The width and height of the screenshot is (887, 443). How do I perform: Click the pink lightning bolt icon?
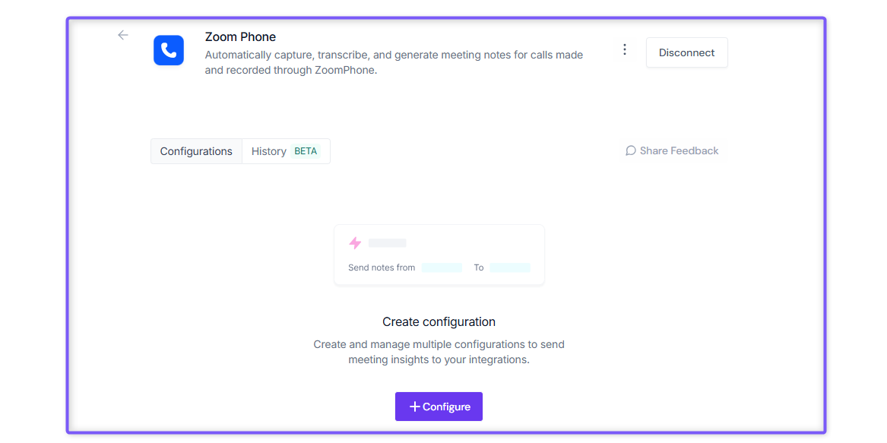pos(355,243)
